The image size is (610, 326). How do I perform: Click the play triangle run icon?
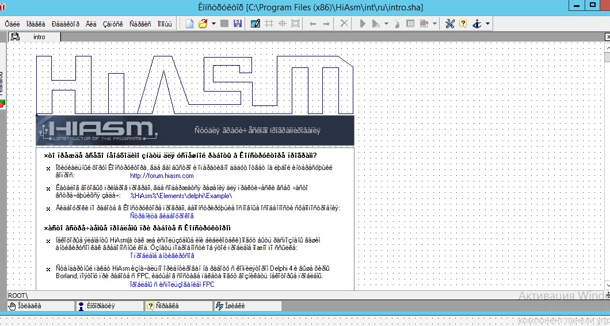point(363,24)
